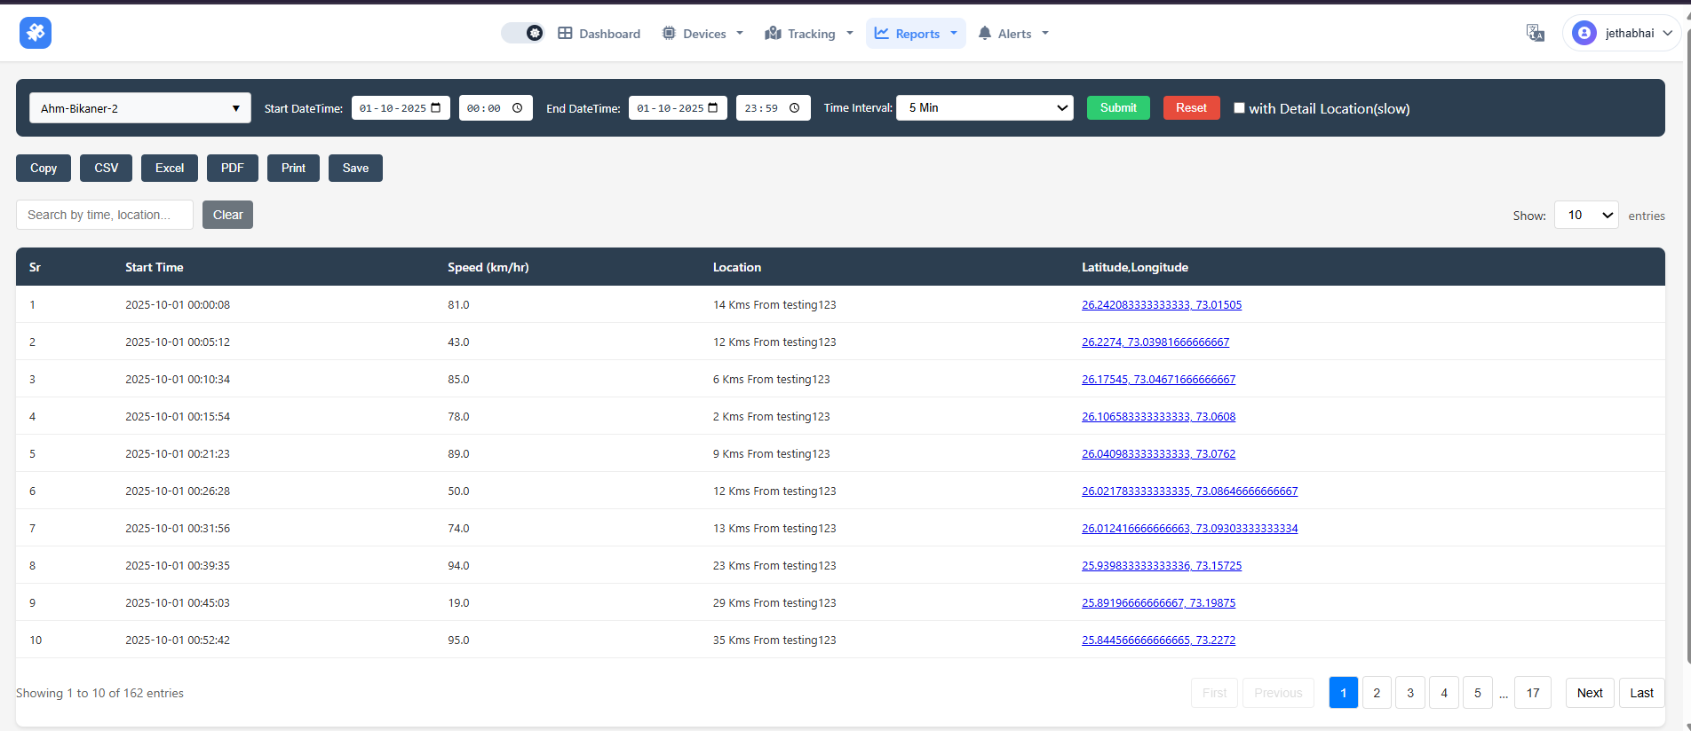Image resolution: width=1691 pixels, height=731 pixels.
Task: Click the end time clock icon
Action: (794, 108)
